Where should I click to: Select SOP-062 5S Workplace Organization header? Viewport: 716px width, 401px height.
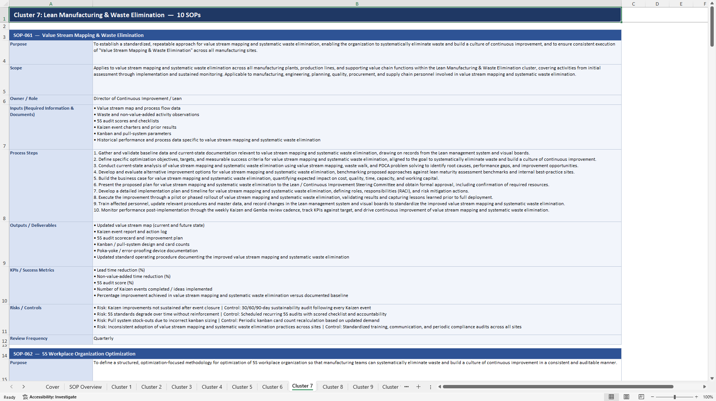coord(315,354)
